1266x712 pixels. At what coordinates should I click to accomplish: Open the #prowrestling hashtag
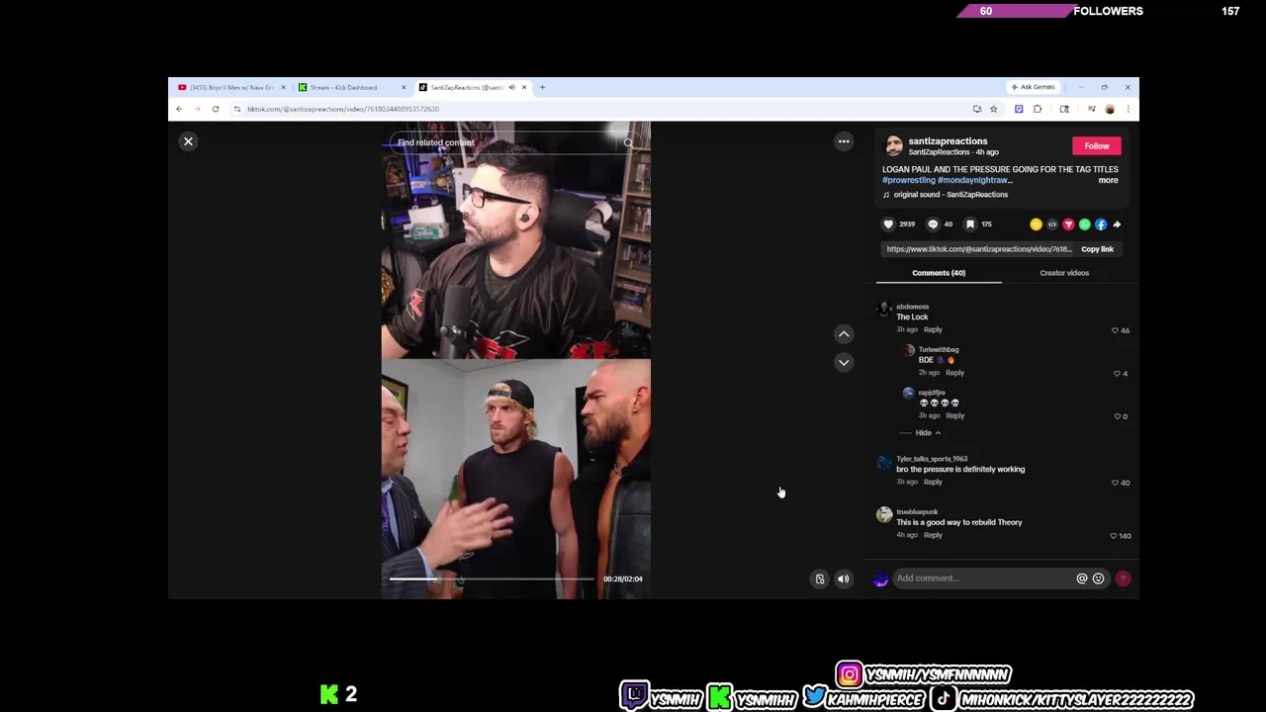tap(908, 180)
